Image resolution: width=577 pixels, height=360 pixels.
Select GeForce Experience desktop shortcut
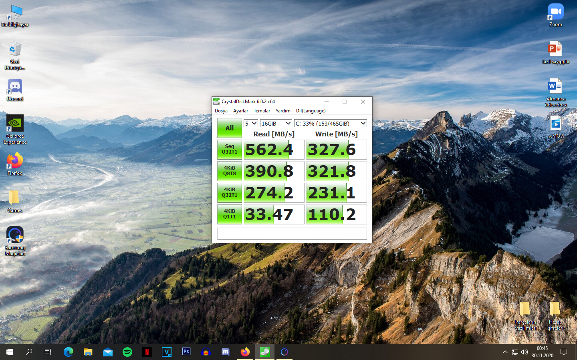[15, 129]
